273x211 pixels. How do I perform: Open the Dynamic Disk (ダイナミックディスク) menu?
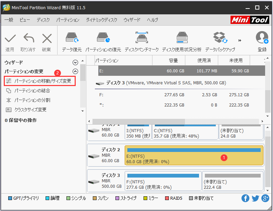point(101,20)
